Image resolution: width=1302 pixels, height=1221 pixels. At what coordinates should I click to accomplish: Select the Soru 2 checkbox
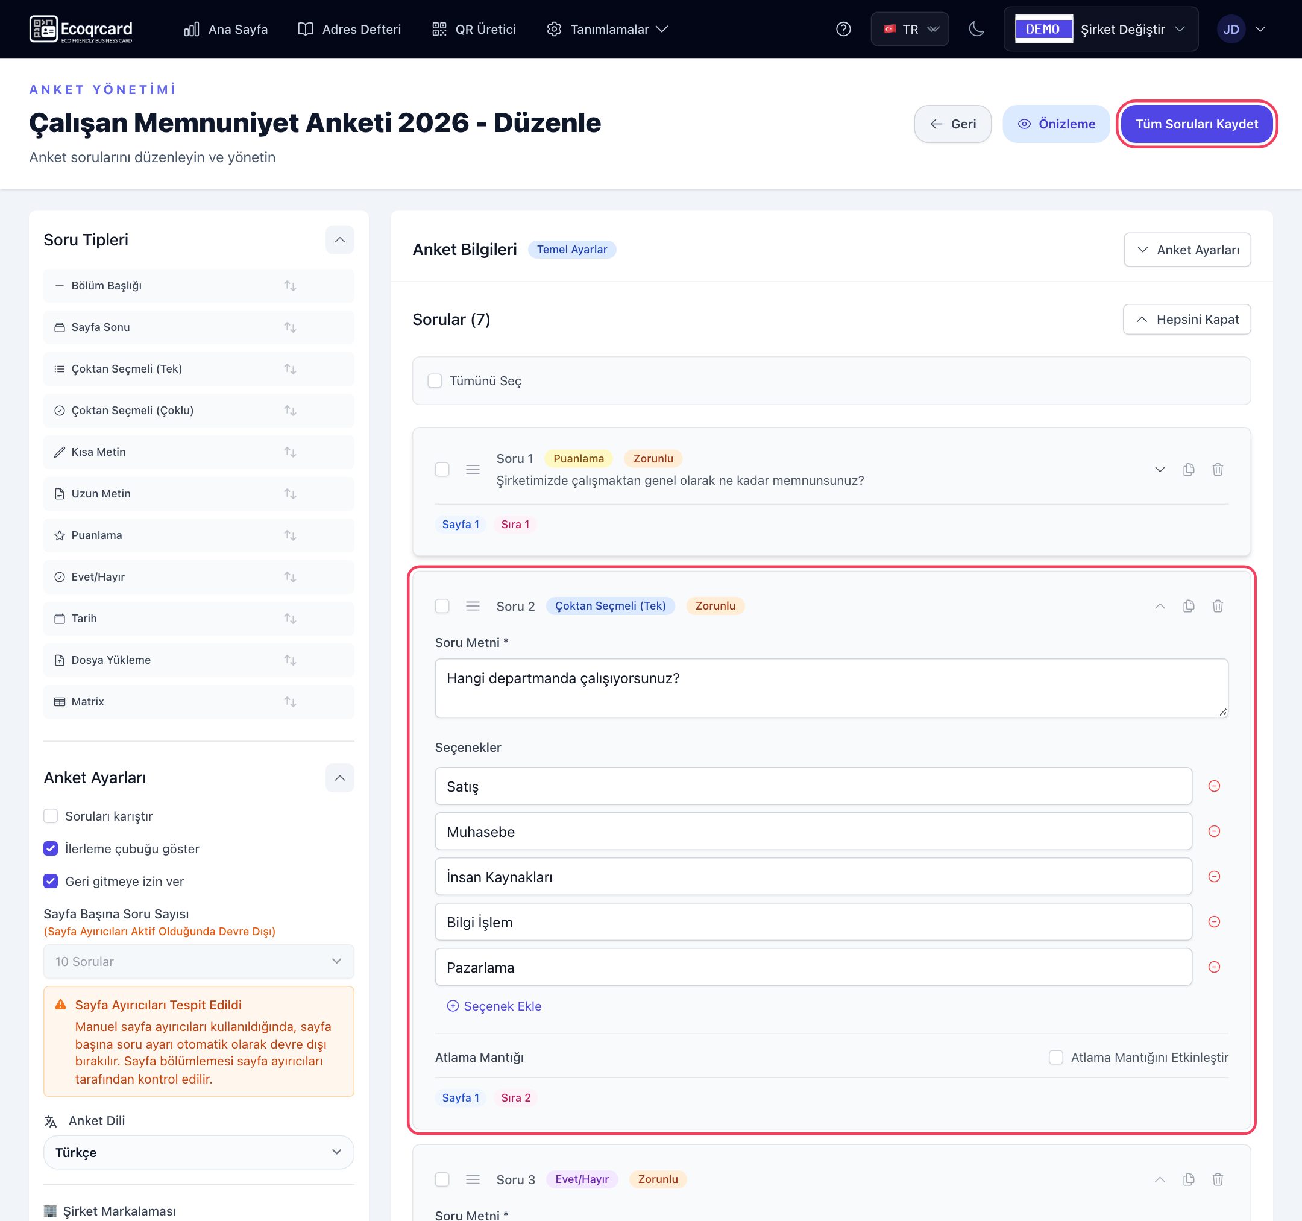(442, 606)
